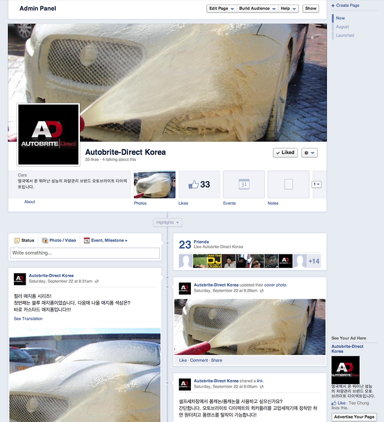The width and height of the screenshot is (384, 422).
Task: Click the 8:29am post timestamp
Action: [226, 291]
